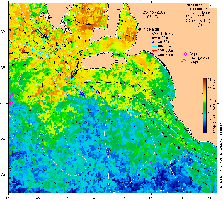Click the '30-80m' depth label
The height and width of the screenshot is (201, 223).
(164, 42)
